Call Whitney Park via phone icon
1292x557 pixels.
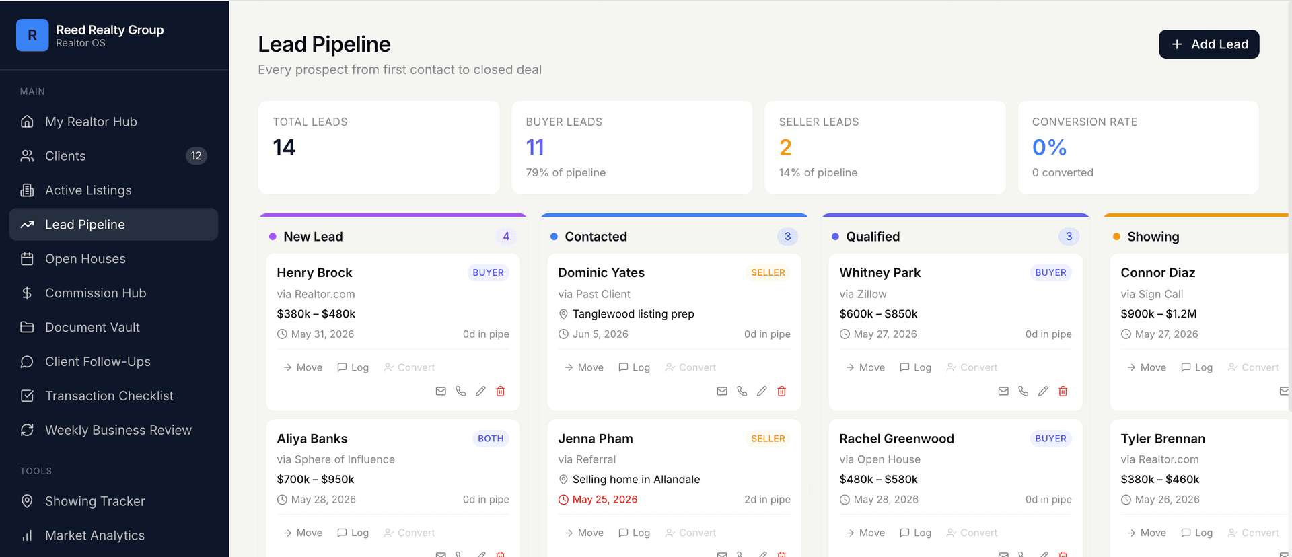pyautogui.click(x=1024, y=391)
